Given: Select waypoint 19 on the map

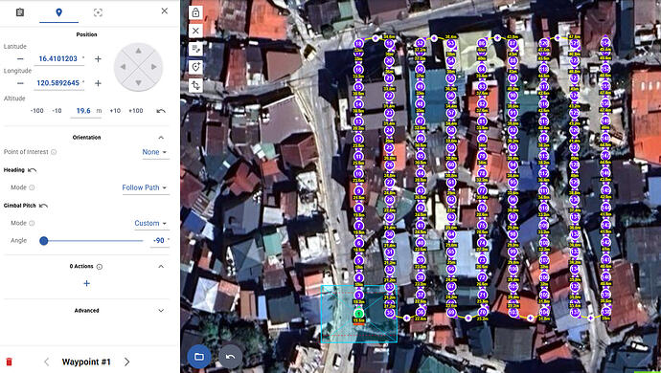Looking at the screenshot, I should 390,44.
